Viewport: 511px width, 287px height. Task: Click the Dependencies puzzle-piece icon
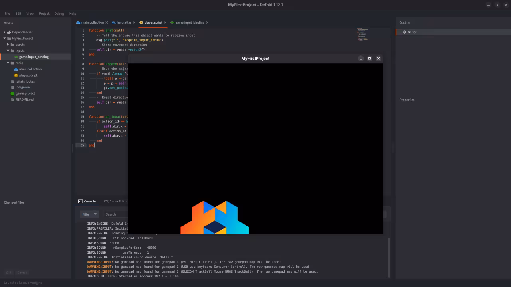9,32
